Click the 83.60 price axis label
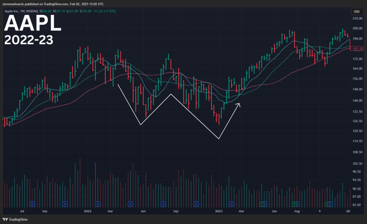 pos(357,205)
